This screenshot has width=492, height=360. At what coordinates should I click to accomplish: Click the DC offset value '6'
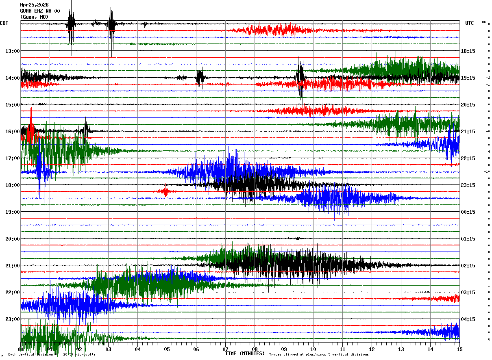coord(489,339)
